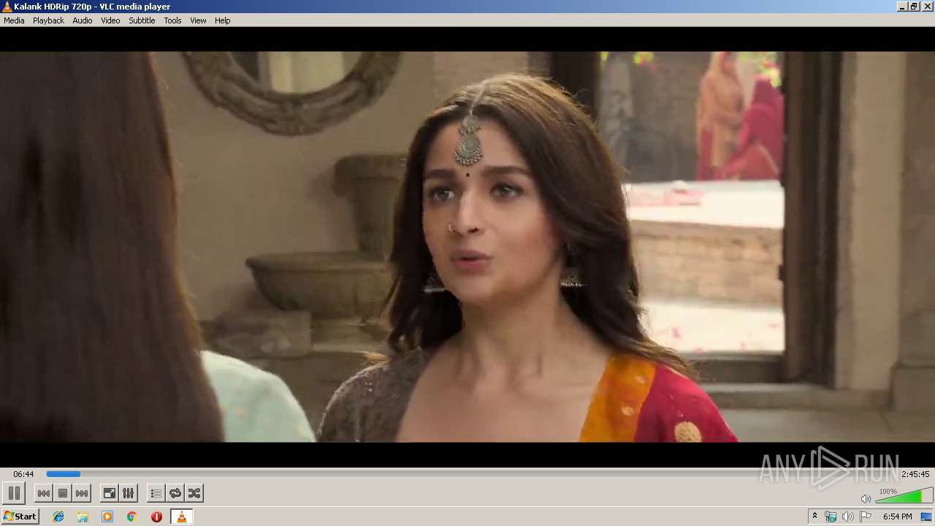Adjust the VLC volume slider
This screenshot has width=935, height=526.
pyautogui.click(x=904, y=496)
